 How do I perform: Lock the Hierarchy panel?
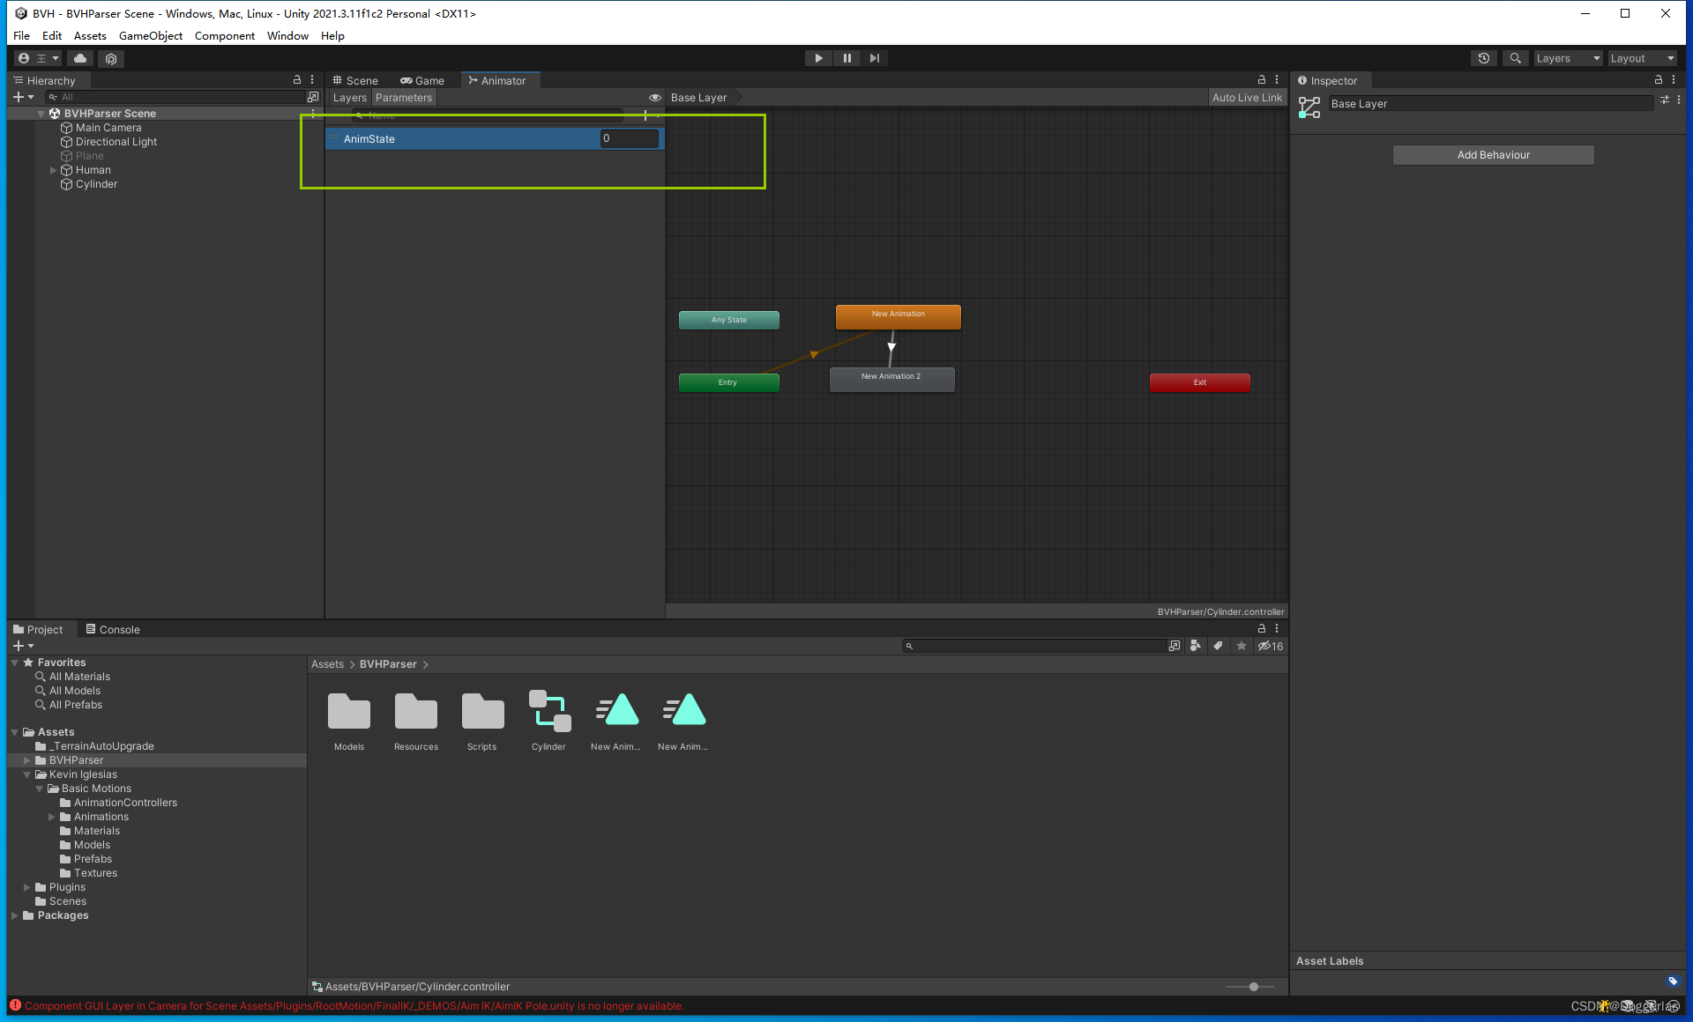[x=297, y=79]
